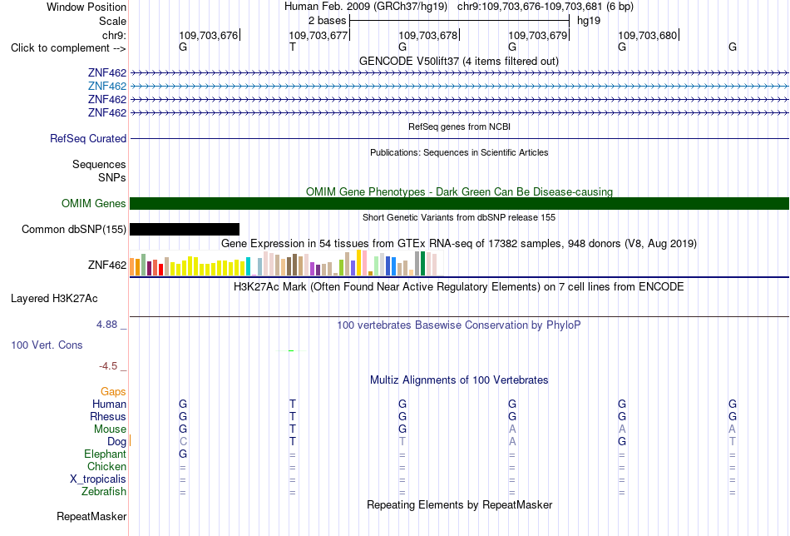Viewport: 790px width, 536px height.
Task: Select the Rhesus species row label
Action: click(x=108, y=416)
